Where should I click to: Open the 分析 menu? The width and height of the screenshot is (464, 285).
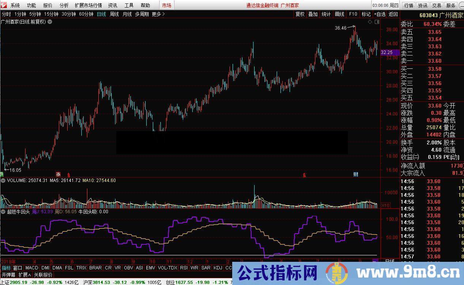coord(64,5)
